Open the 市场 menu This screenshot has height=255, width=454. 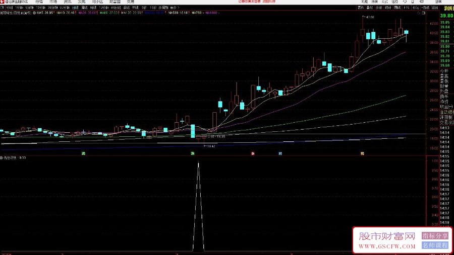click(x=53, y=2)
